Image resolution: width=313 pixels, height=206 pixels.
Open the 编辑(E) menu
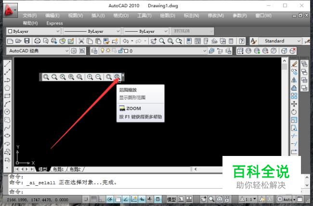52,15
